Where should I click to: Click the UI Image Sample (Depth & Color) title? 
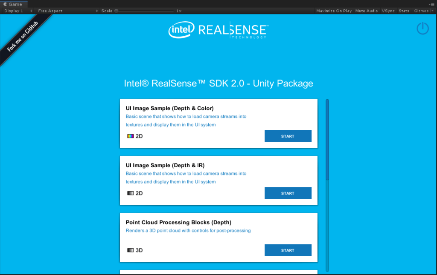170,108
